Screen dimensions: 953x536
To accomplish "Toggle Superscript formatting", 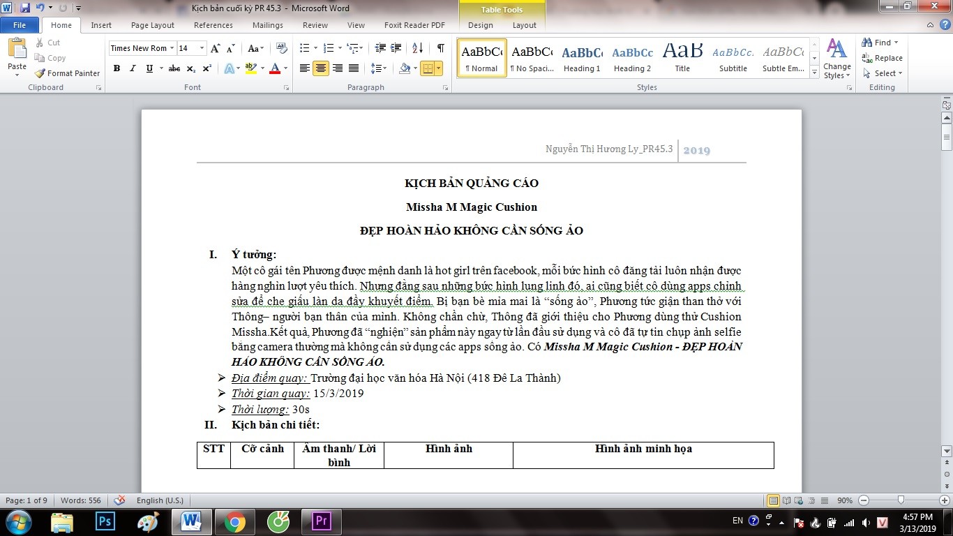I will 207,68.
